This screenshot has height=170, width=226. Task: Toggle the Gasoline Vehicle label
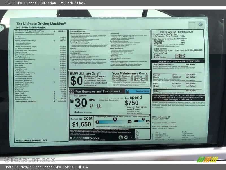tap(143, 91)
